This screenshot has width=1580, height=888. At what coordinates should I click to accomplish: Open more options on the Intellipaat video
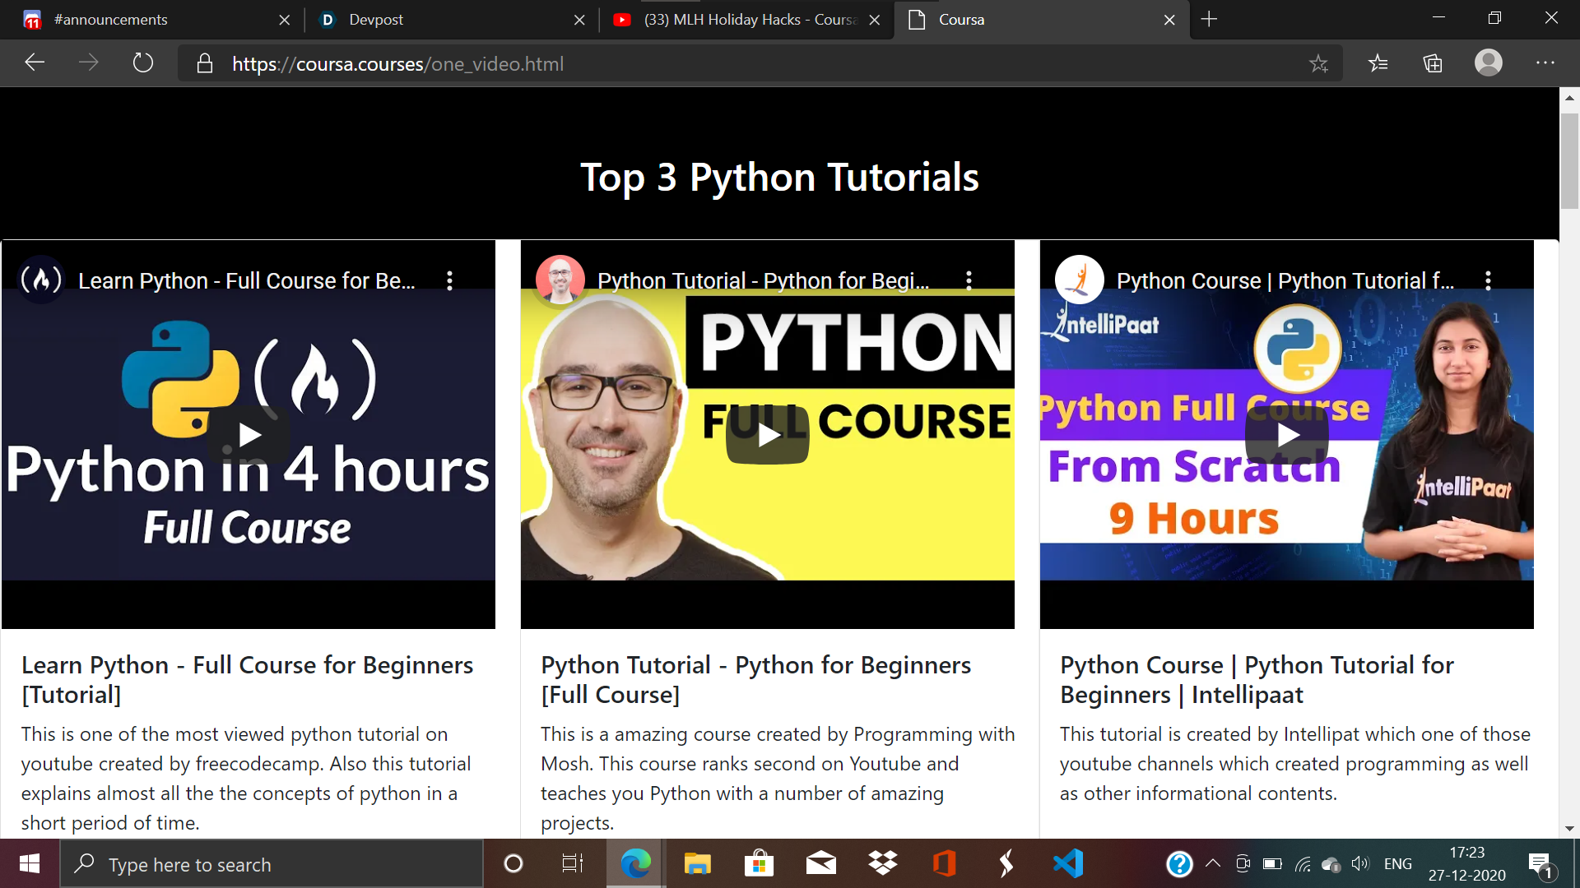point(1488,280)
